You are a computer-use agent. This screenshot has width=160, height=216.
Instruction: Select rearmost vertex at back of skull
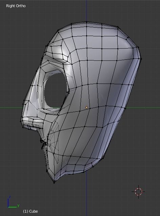pos(141,59)
